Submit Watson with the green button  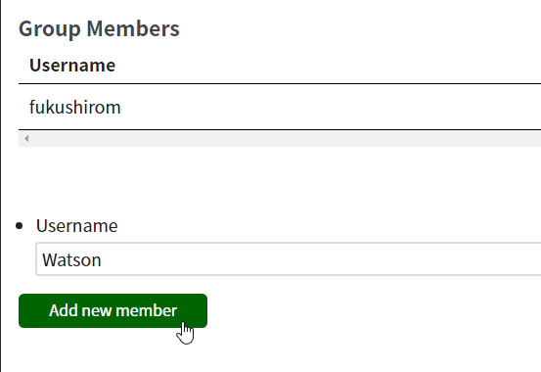[x=113, y=310]
